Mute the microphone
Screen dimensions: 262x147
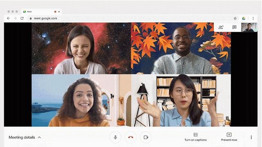tap(115, 137)
